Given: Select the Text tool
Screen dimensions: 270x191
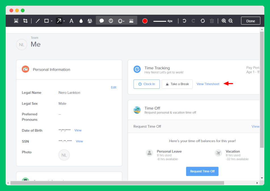Looking at the screenshot, I should point(71,21).
